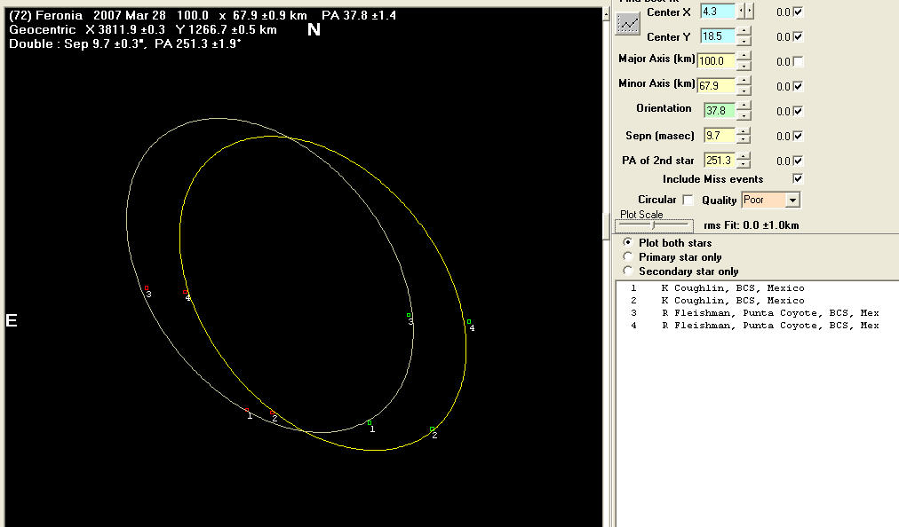Increase Major Axis with the up arrow
Viewport: 899px width, 527px height.
pyautogui.click(x=743, y=56)
